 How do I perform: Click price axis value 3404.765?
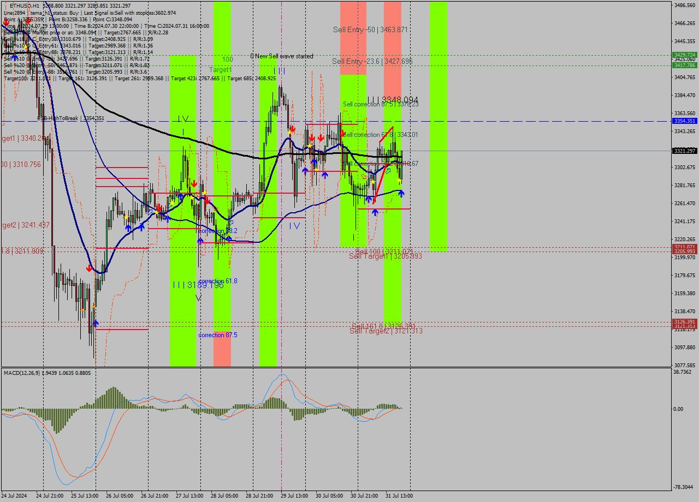685,77
